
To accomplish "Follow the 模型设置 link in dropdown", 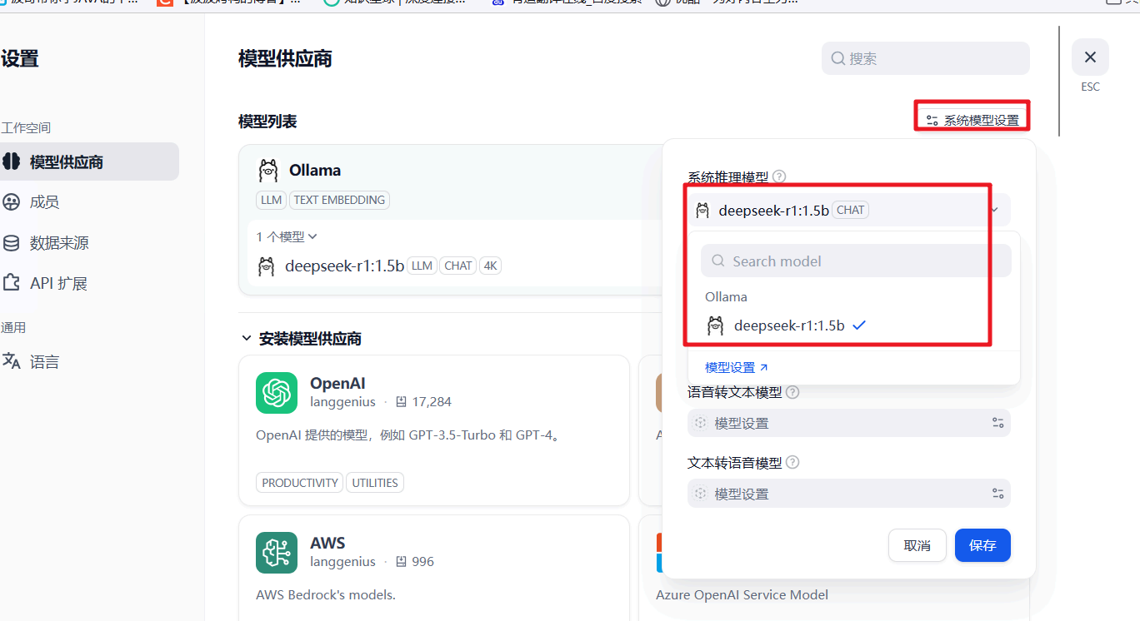I will click(x=737, y=367).
